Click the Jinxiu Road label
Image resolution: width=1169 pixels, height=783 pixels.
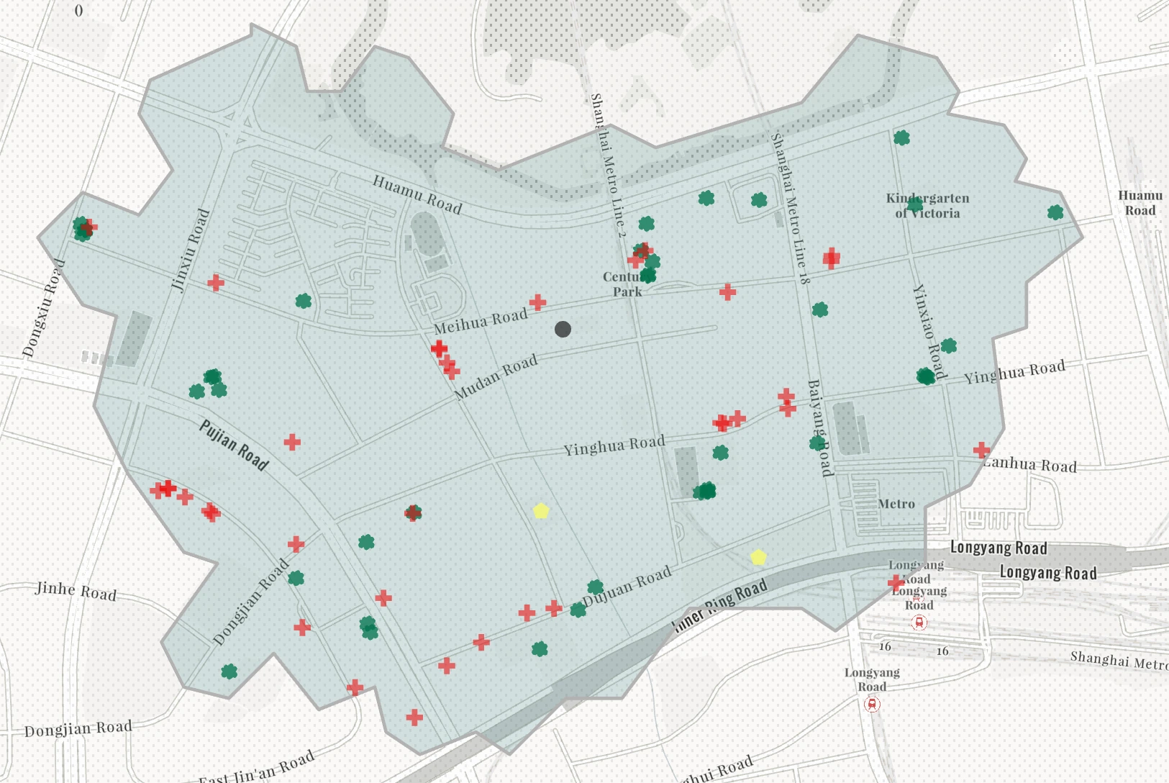191,250
